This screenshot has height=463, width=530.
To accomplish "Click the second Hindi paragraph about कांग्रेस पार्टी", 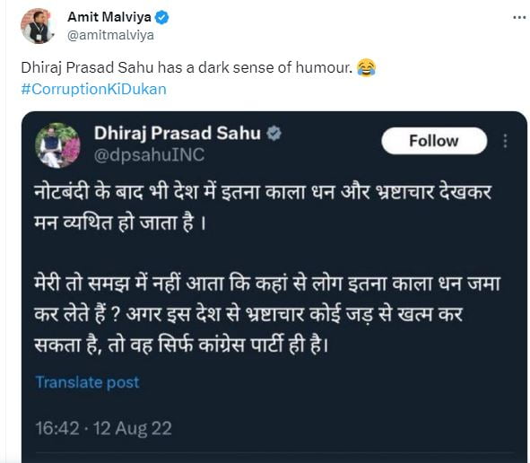I will click(267, 314).
